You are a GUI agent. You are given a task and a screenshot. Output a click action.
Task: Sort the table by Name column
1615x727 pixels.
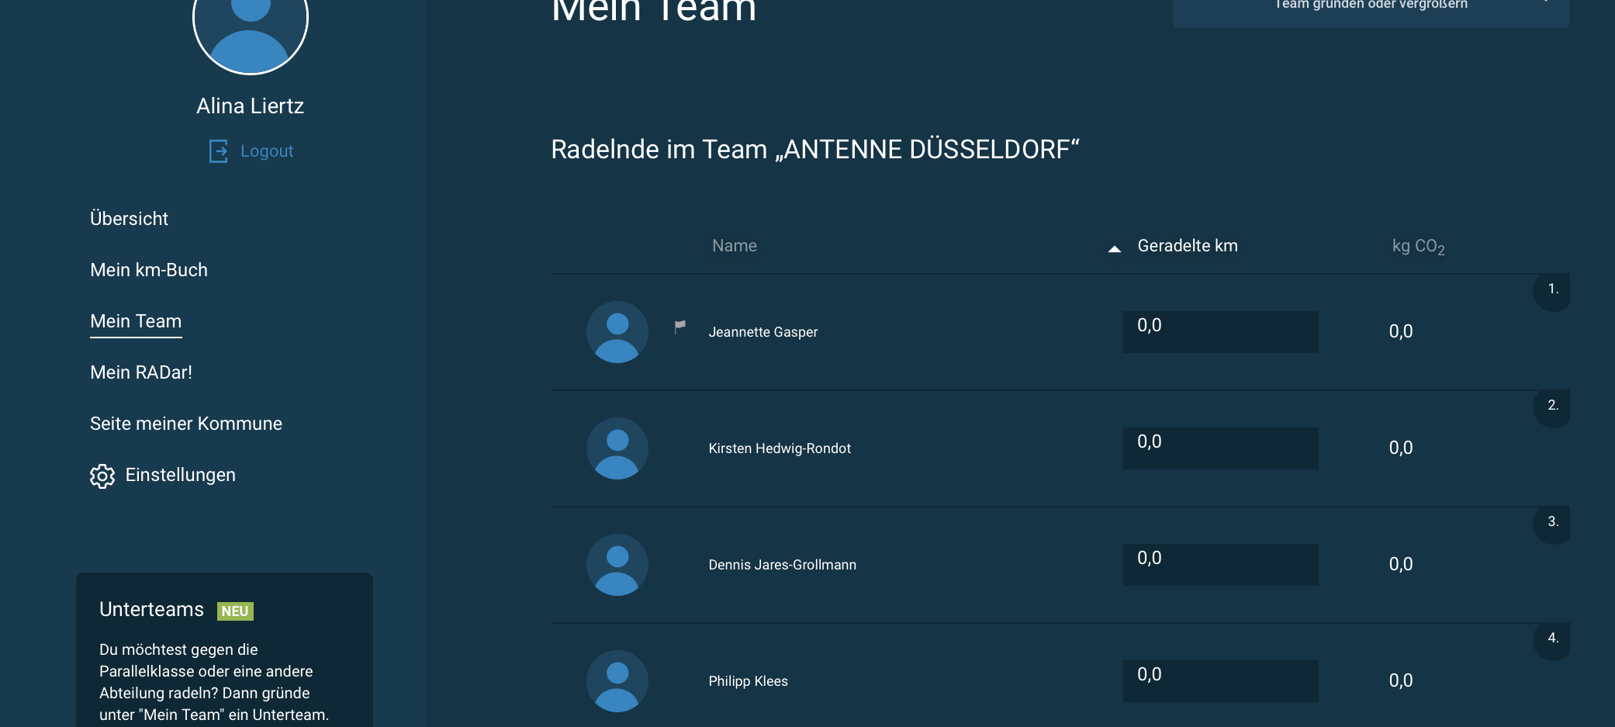point(734,246)
